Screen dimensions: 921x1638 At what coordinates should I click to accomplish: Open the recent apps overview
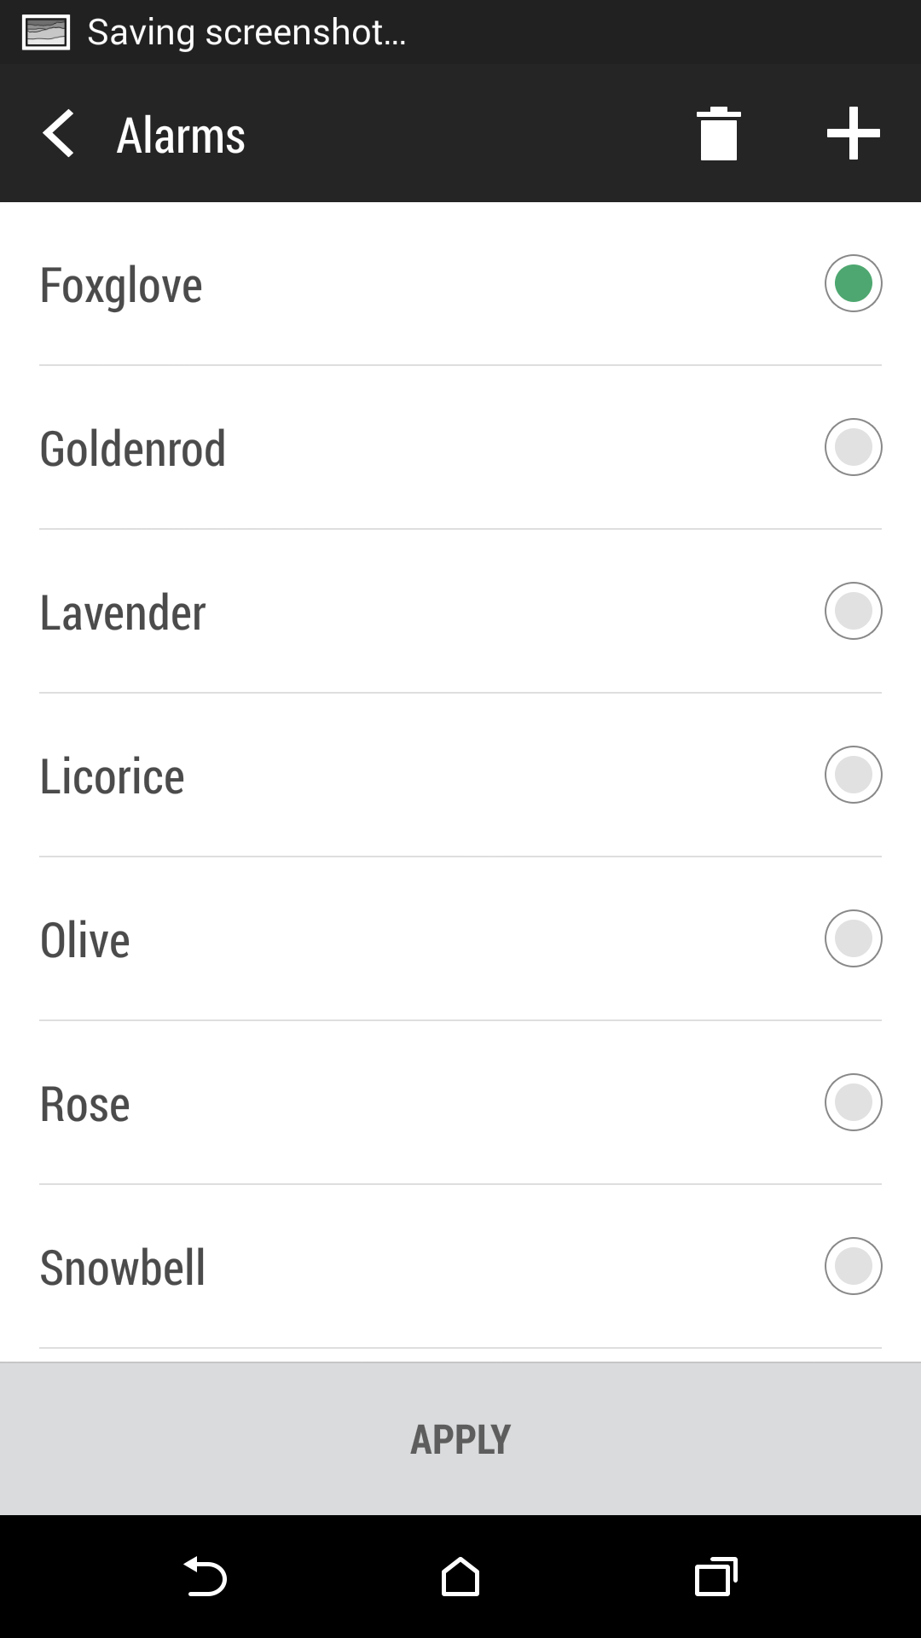pos(715,1577)
